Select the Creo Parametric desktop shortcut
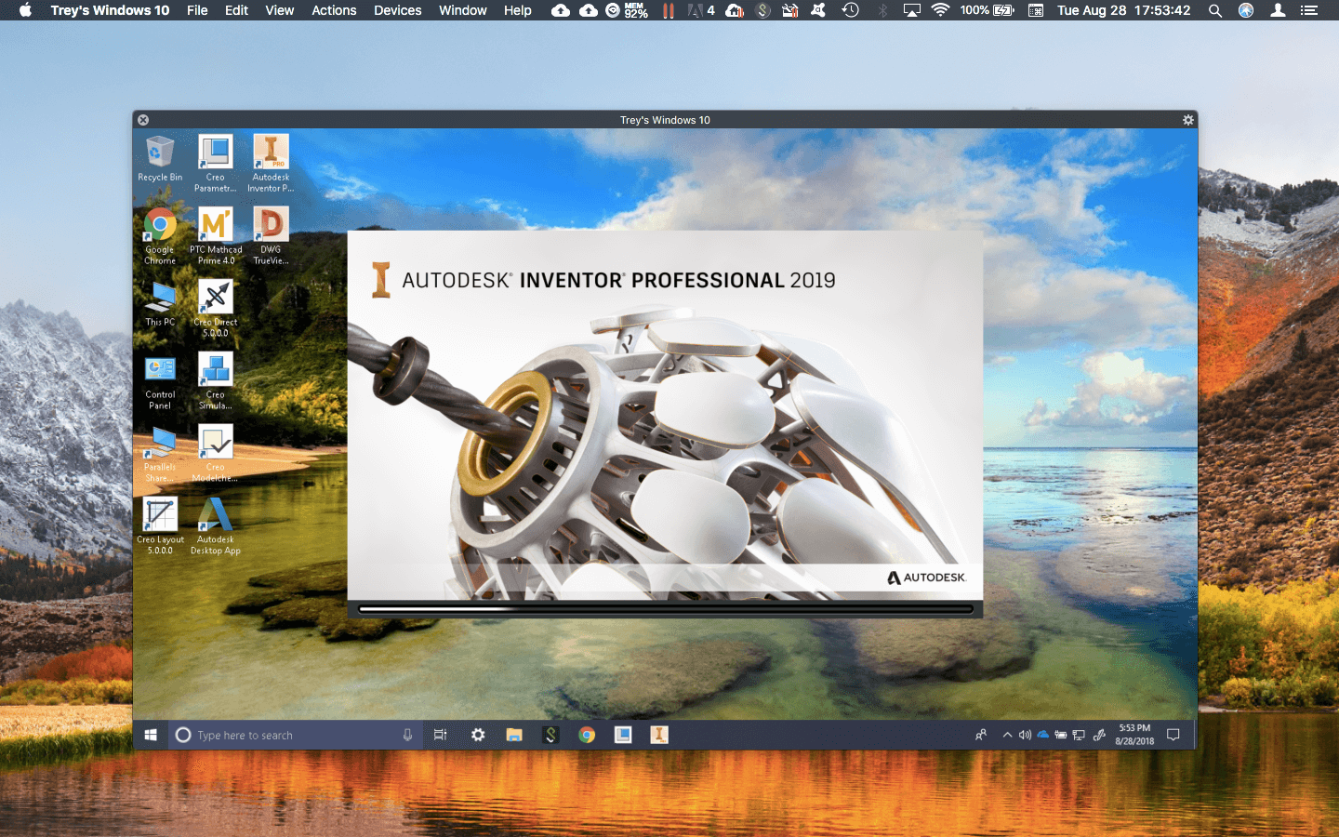Viewport: 1339px width, 837px height. (215, 163)
